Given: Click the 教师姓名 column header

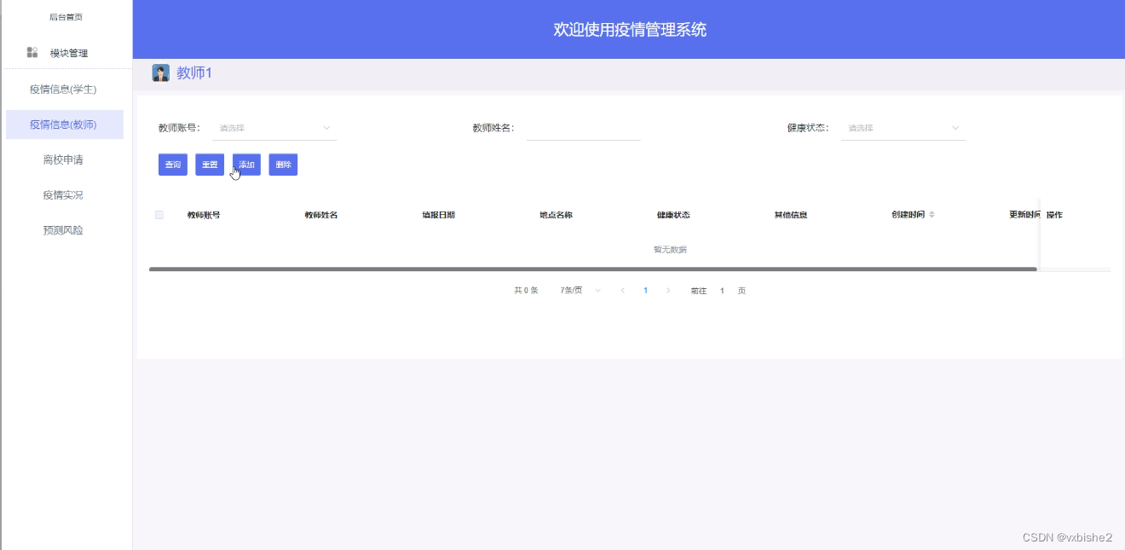Looking at the screenshot, I should point(321,215).
